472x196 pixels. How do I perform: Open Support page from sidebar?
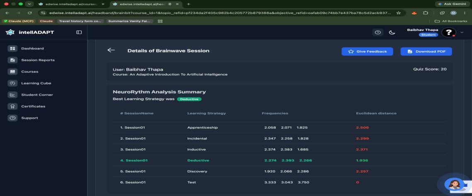29,118
